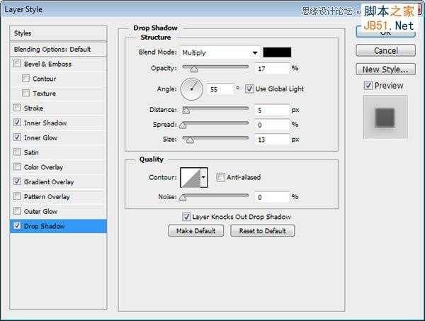
Task: Uncheck Layer Knocks Out Drop Shadow
Action: coord(186,217)
